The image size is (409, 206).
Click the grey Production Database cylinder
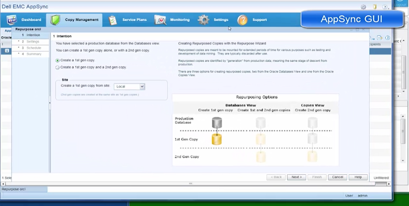217,123
